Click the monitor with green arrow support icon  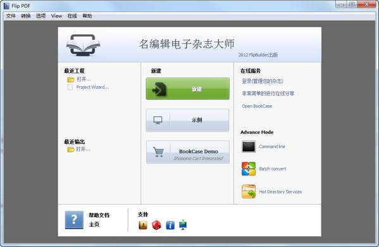click(x=183, y=225)
